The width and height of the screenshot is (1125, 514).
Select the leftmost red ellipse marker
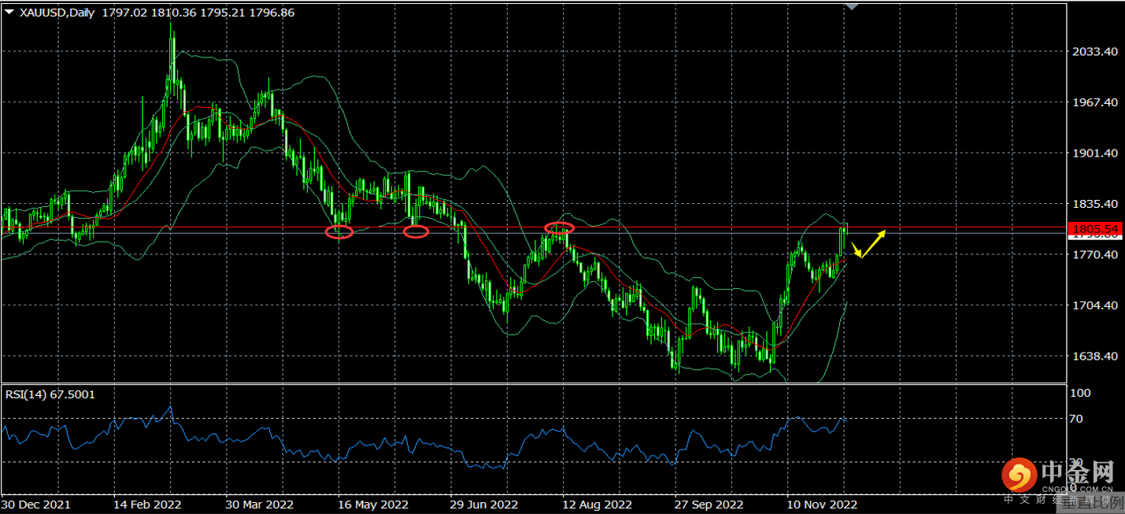[x=339, y=231]
